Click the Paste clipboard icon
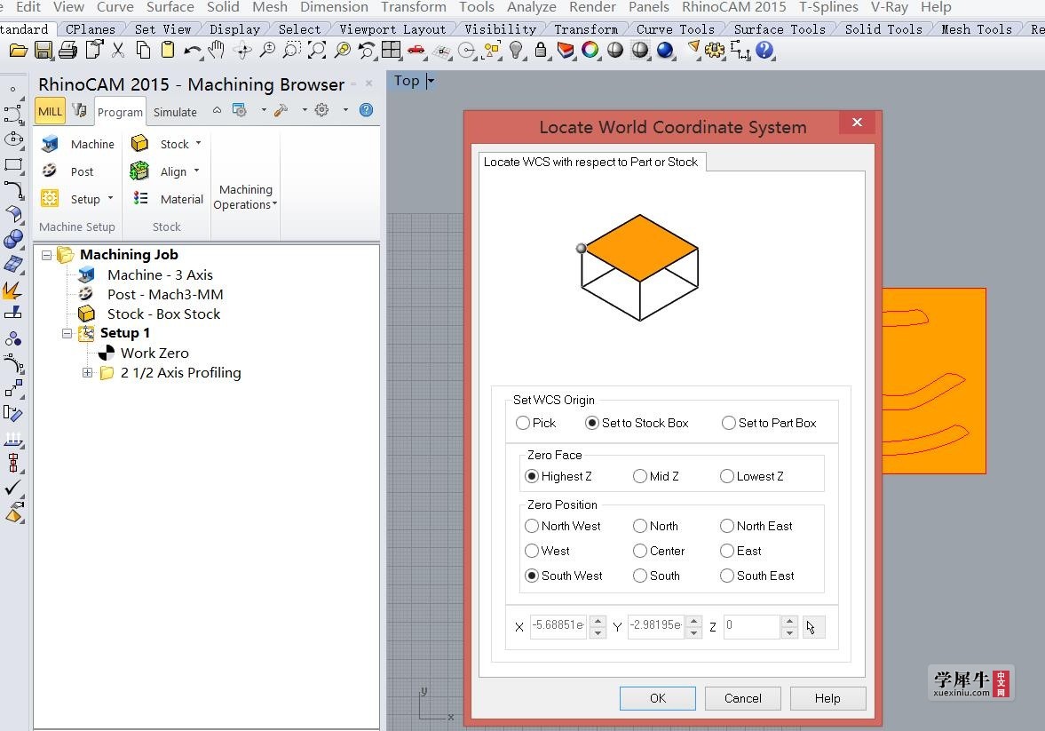The width and height of the screenshot is (1045, 731). [167, 51]
